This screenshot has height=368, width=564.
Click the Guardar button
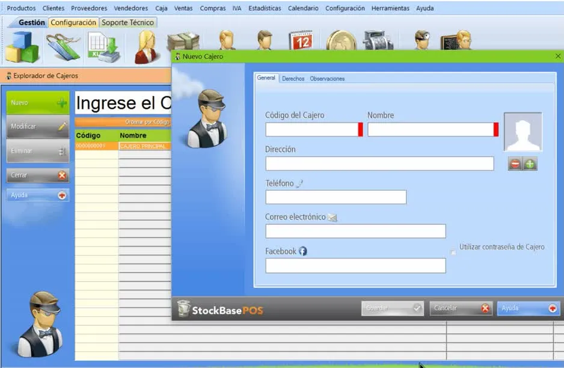point(393,308)
